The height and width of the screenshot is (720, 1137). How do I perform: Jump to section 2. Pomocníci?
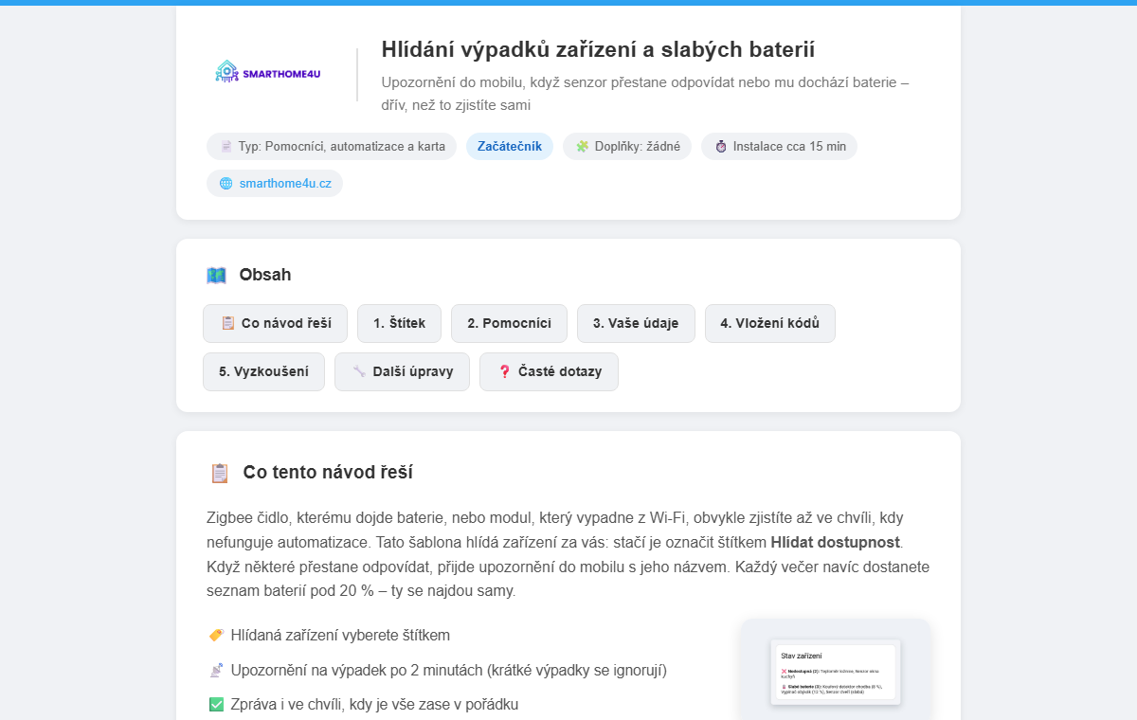[509, 323]
